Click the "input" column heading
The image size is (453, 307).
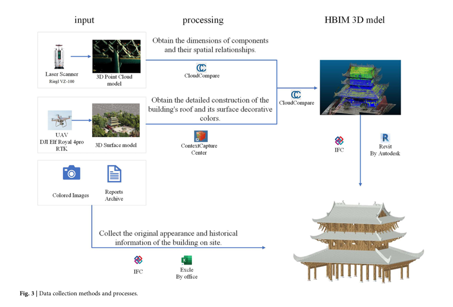84,20
